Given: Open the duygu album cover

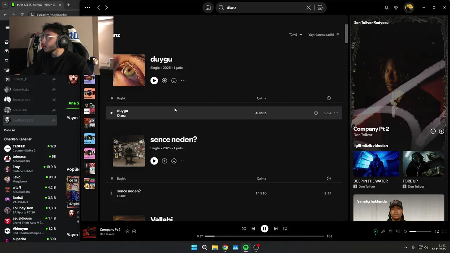Looking at the screenshot, I should pyautogui.click(x=129, y=70).
